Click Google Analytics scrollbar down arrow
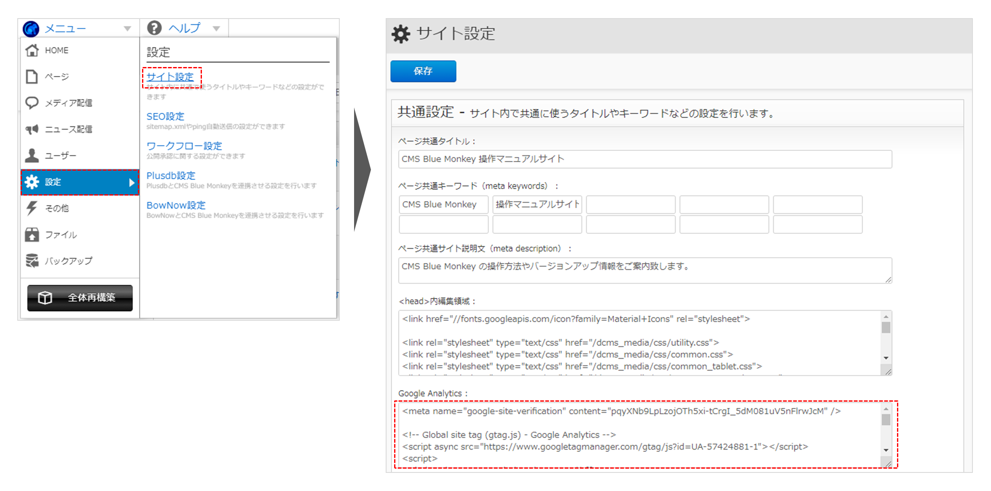This screenshot has width=991, height=491. pyautogui.click(x=886, y=450)
